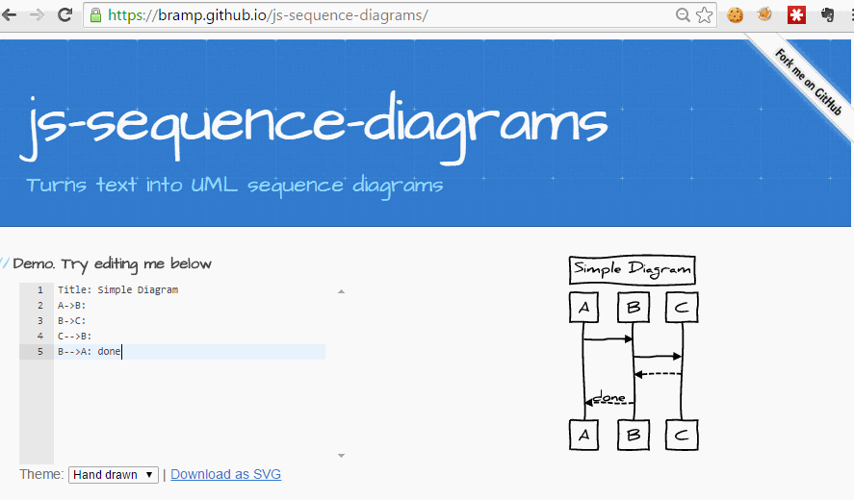Click the solid arrow from B to C
The image size is (854, 500).
tap(658, 357)
